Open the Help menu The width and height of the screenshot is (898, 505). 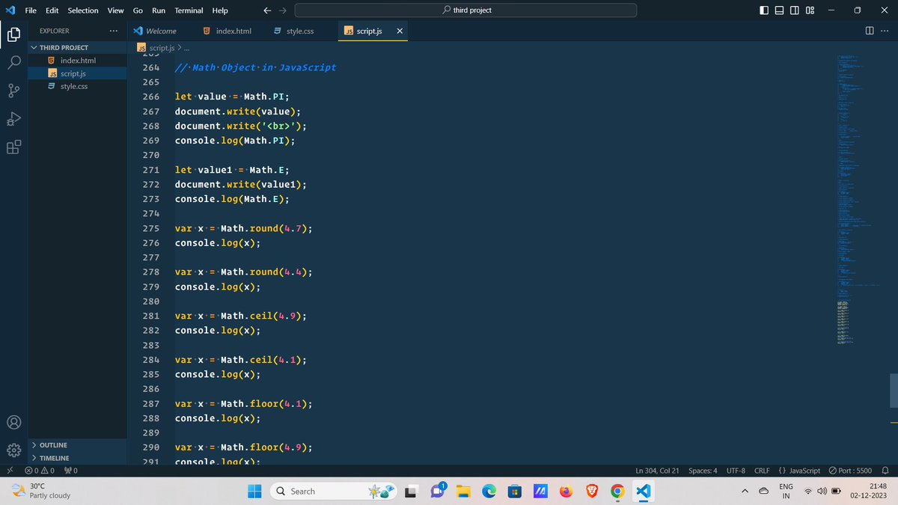220,10
